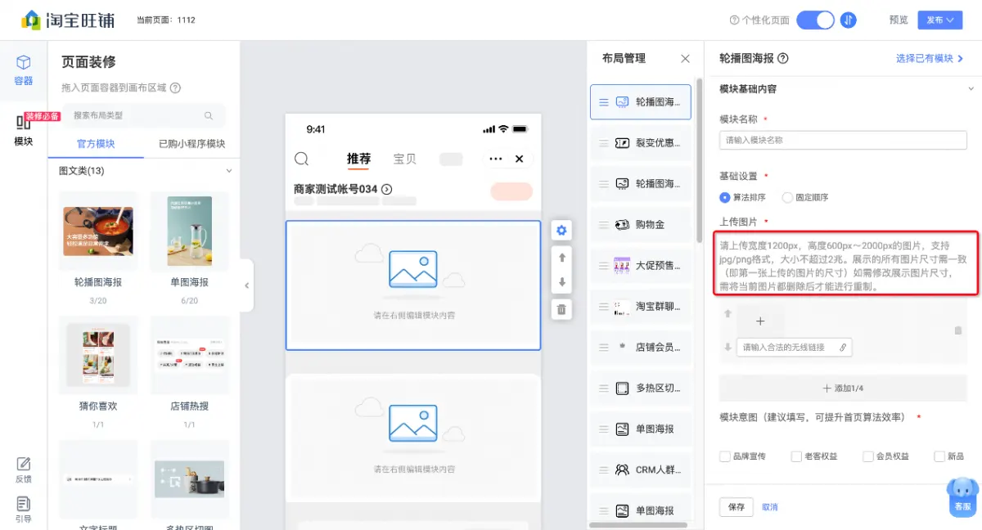Move selected canvas module up with arrow
Screen dimensions: 982x530
click(x=561, y=257)
